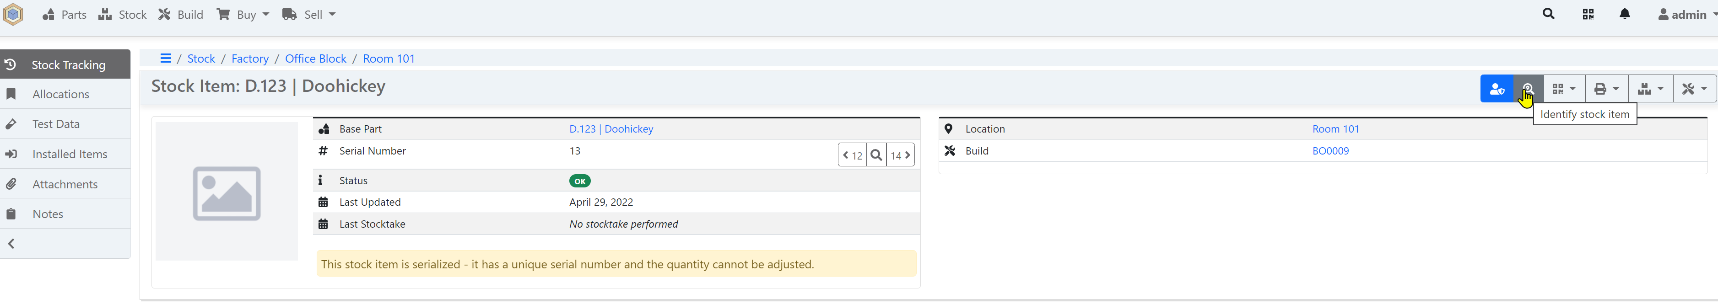Open the D.123 Doohickey base part link
Image resolution: width=1718 pixels, height=304 pixels.
coord(610,128)
